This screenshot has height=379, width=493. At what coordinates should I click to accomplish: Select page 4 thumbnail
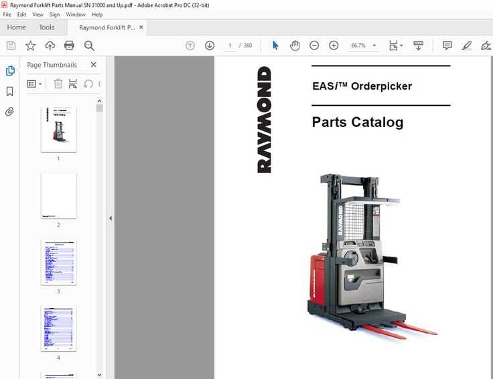click(x=59, y=328)
